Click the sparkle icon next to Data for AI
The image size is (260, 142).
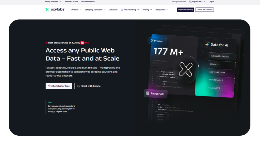click(x=207, y=44)
